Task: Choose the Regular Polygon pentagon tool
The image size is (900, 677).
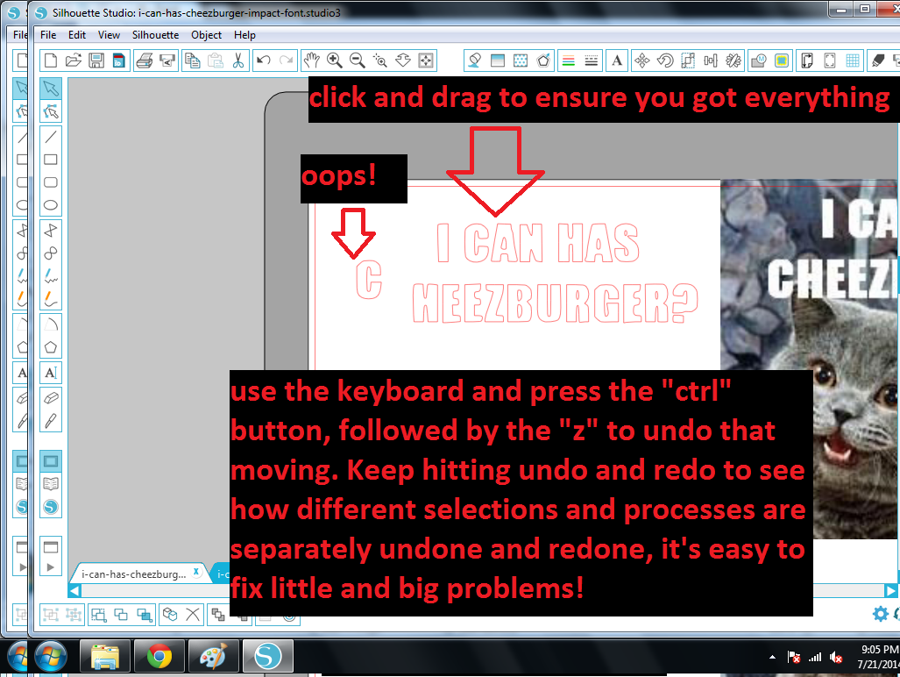Action: pos(51,346)
